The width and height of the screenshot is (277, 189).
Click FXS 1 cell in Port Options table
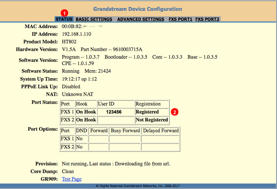point(68,139)
